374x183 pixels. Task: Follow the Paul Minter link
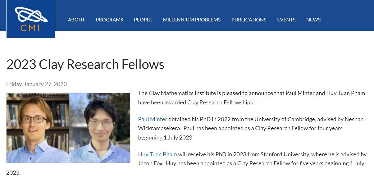coord(152,119)
